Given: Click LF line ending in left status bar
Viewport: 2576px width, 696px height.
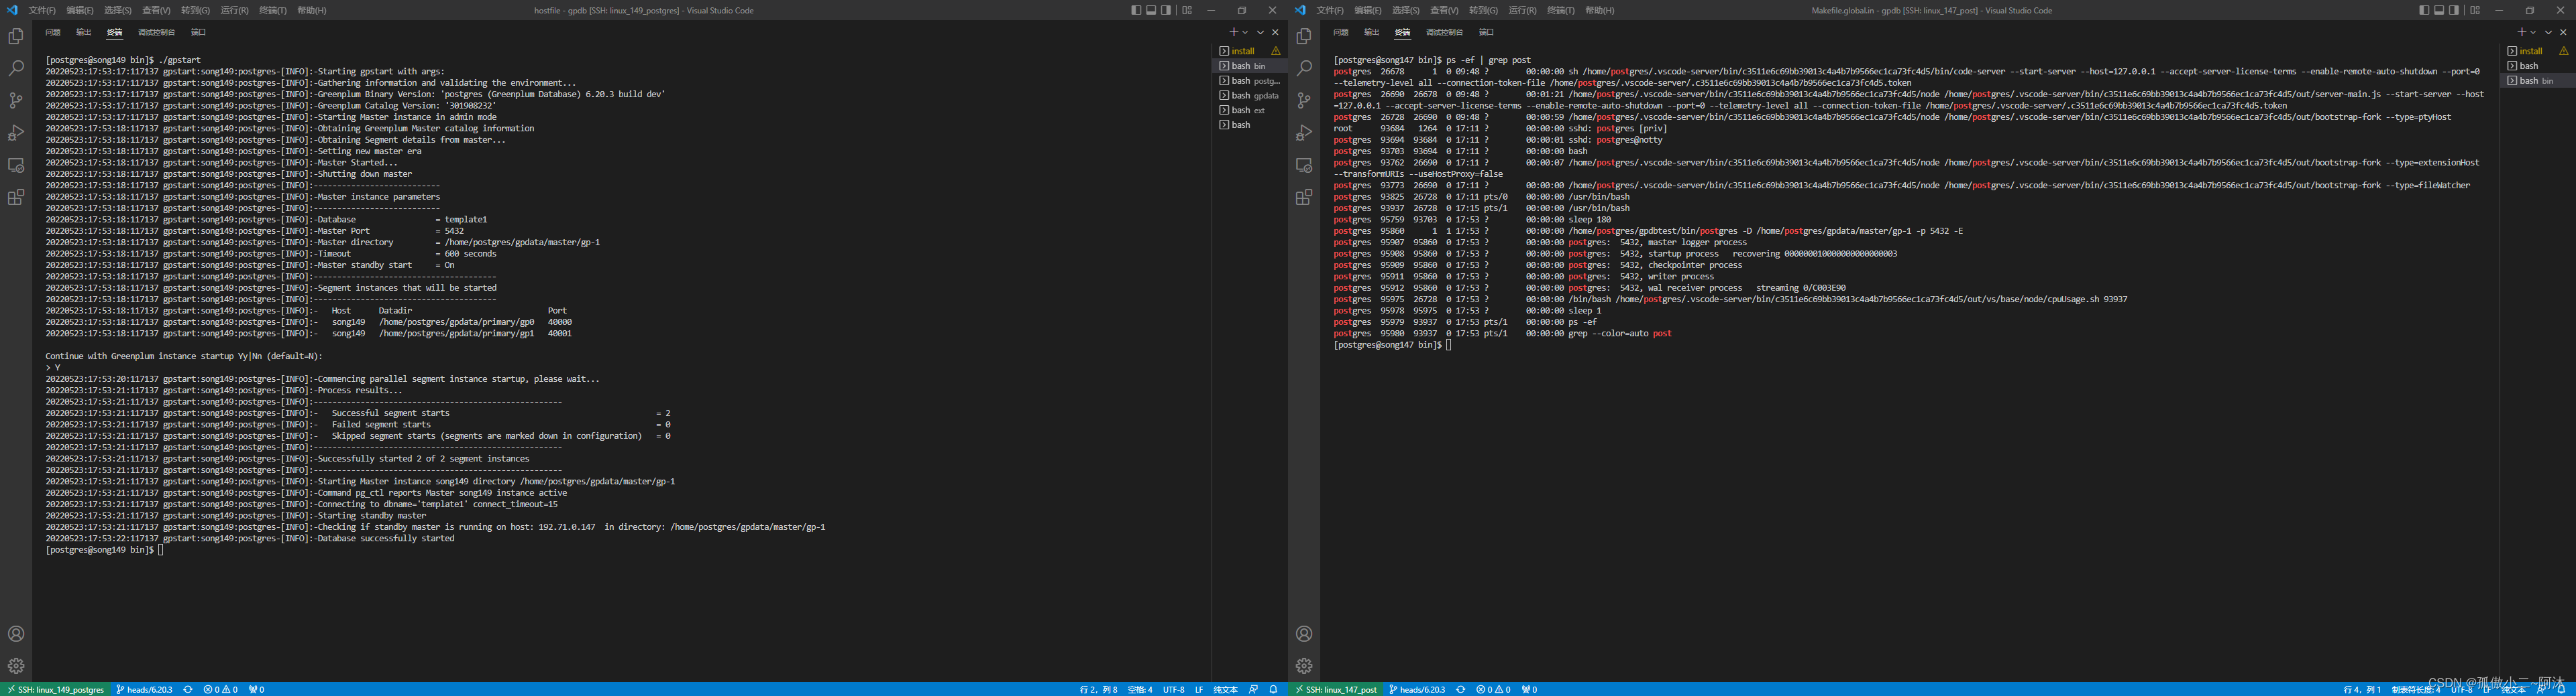Looking at the screenshot, I should [1199, 689].
